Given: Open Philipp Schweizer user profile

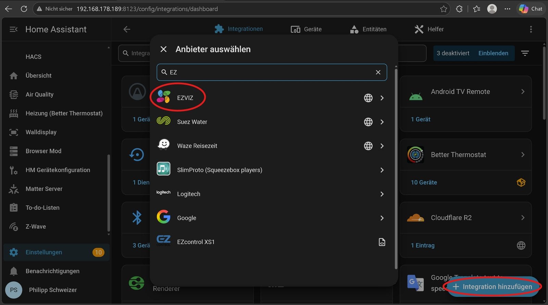Looking at the screenshot, I should click(57, 290).
